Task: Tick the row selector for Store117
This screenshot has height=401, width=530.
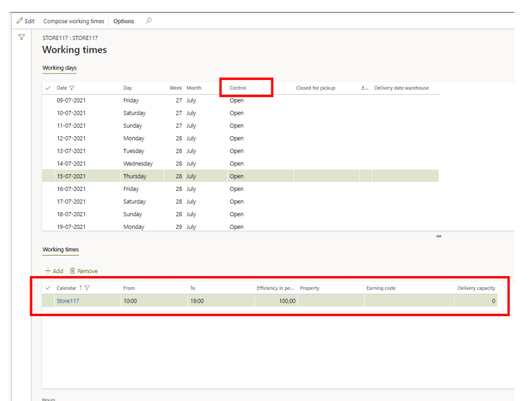Action: point(48,301)
